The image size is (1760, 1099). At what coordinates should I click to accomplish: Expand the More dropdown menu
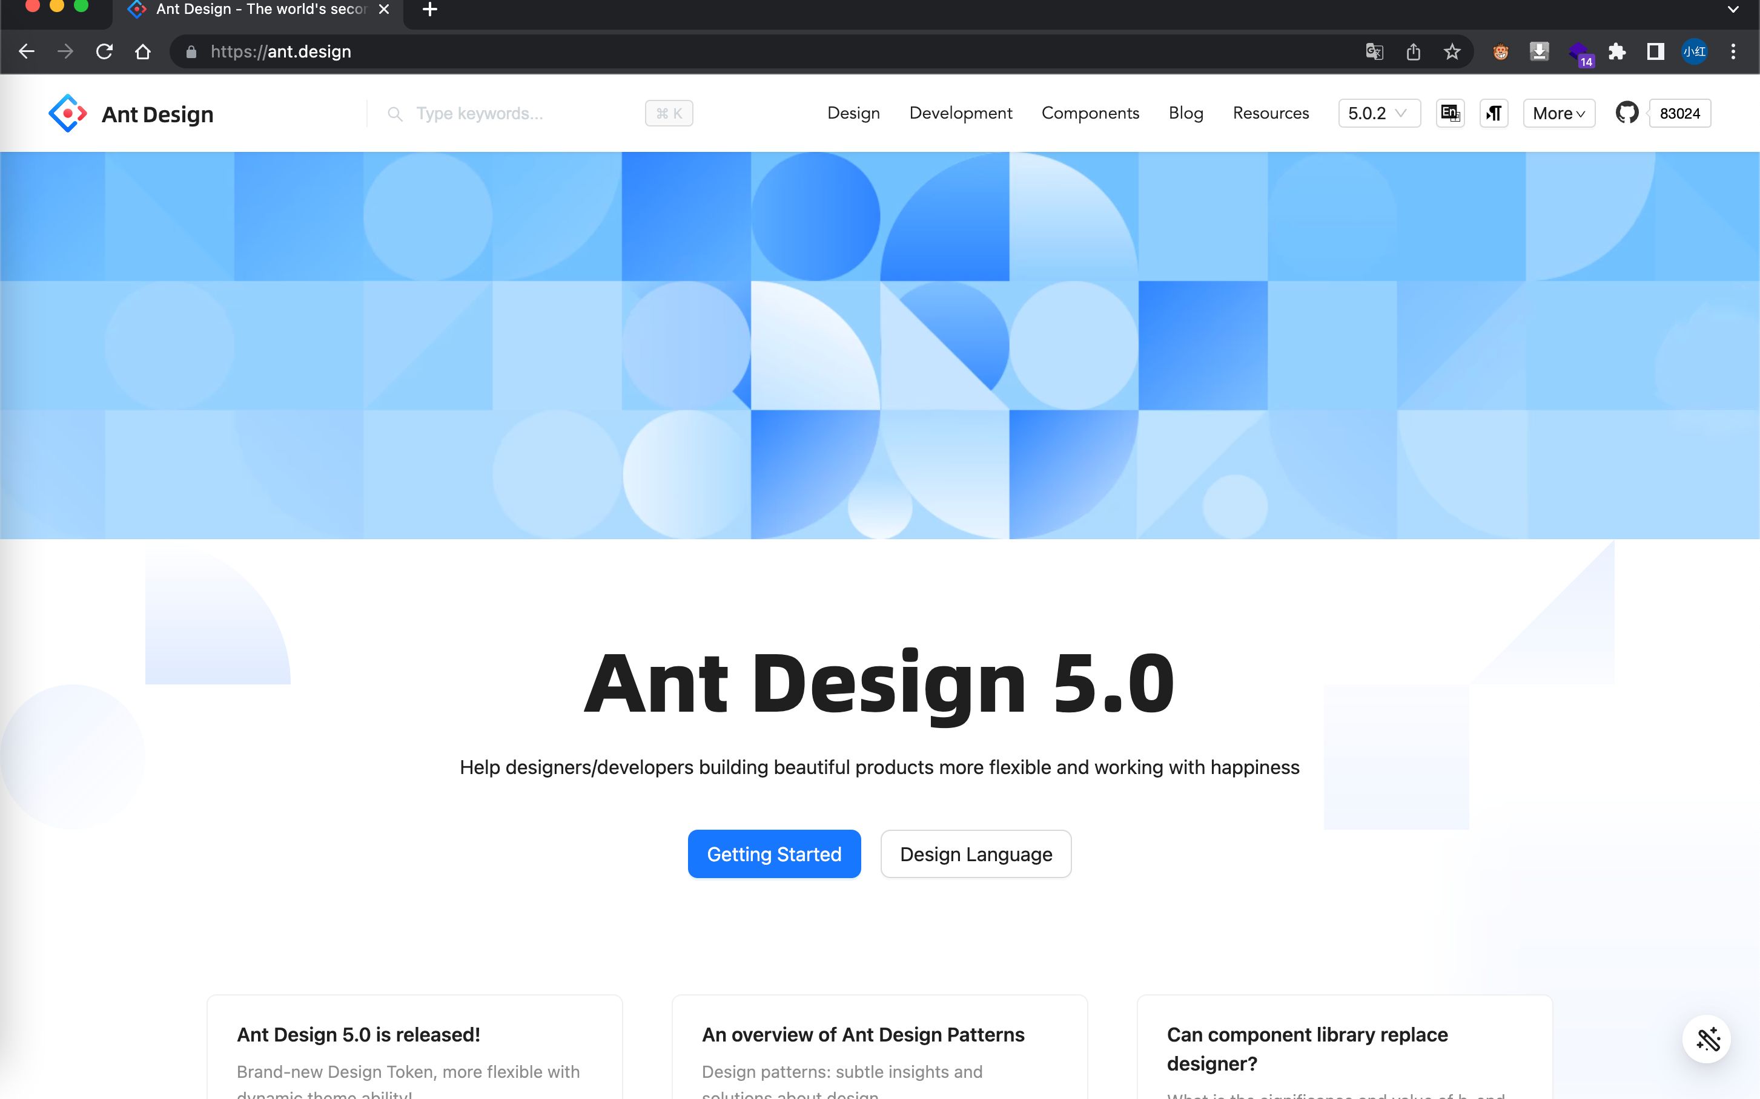click(x=1560, y=113)
